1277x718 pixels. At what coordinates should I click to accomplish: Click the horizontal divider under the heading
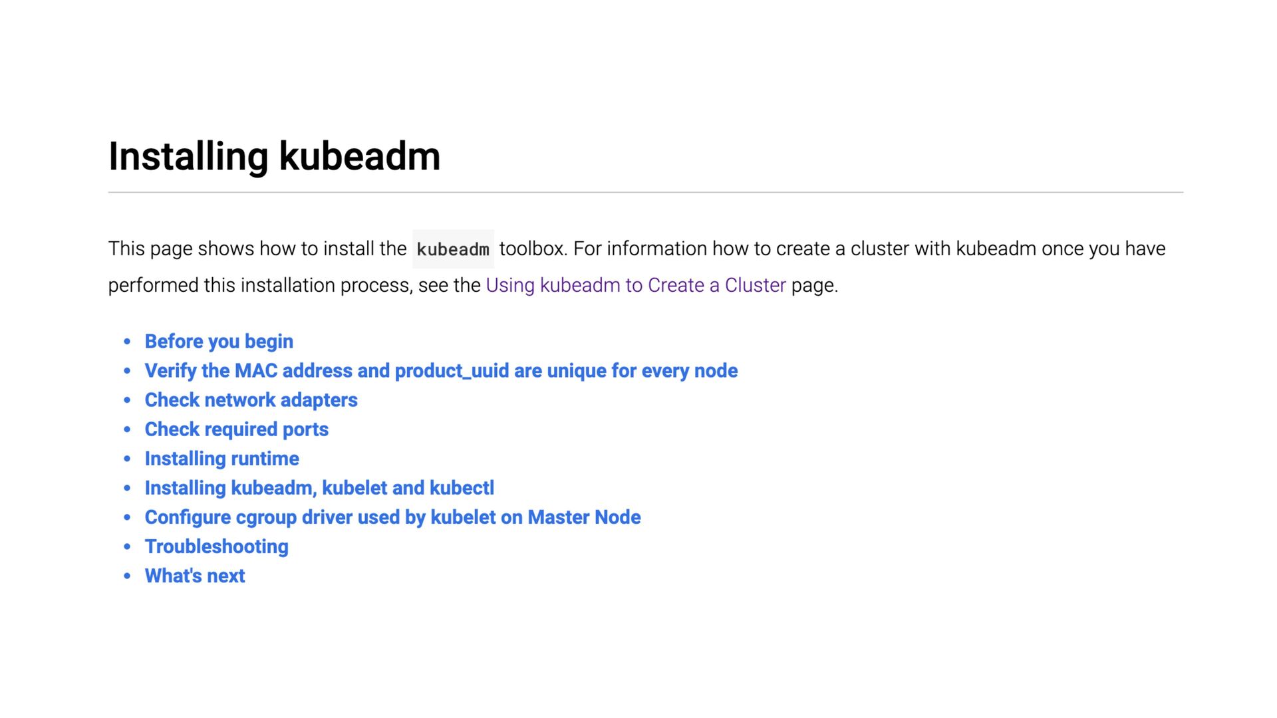pos(645,192)
